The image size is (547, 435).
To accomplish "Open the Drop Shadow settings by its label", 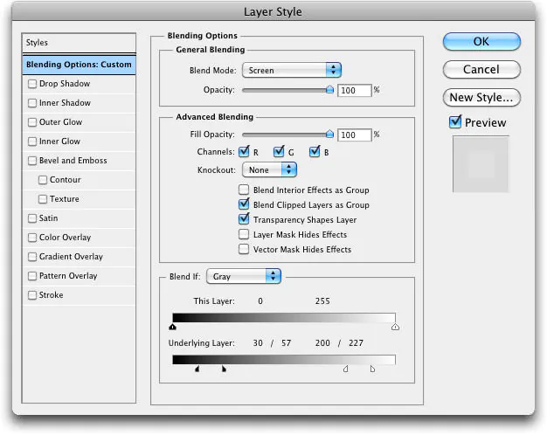I will coord(65,84).
